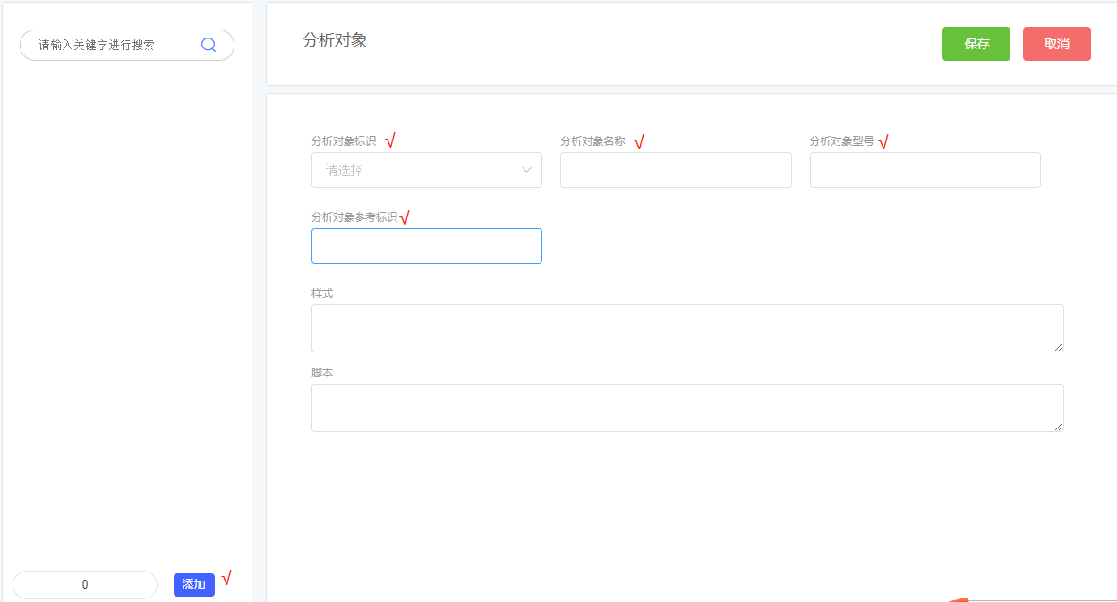Open the 分析对象标识 请选择 dropdown
The image size is (1117, 602).
(416, 170)
